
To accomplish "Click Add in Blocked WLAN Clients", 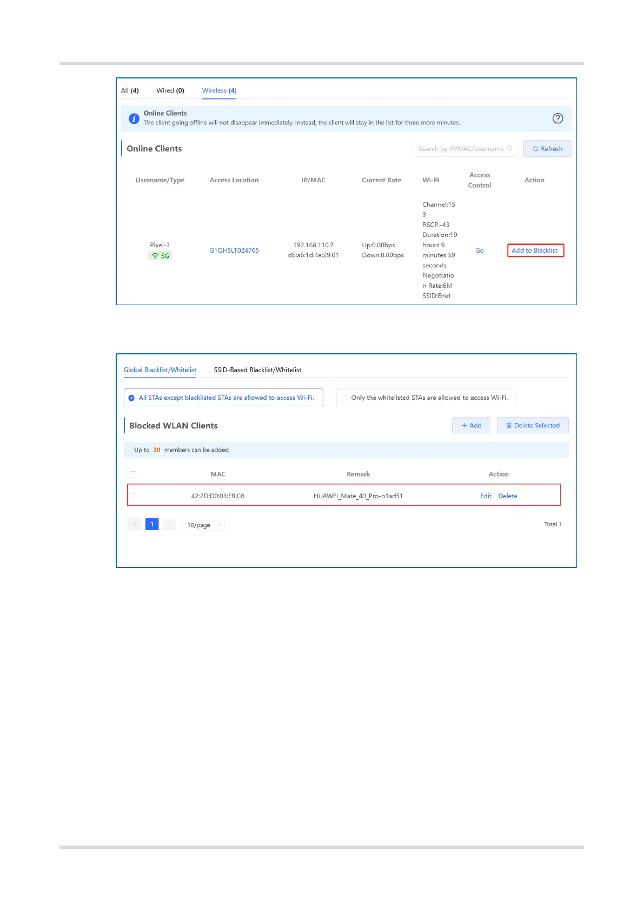I will point(471,425).
